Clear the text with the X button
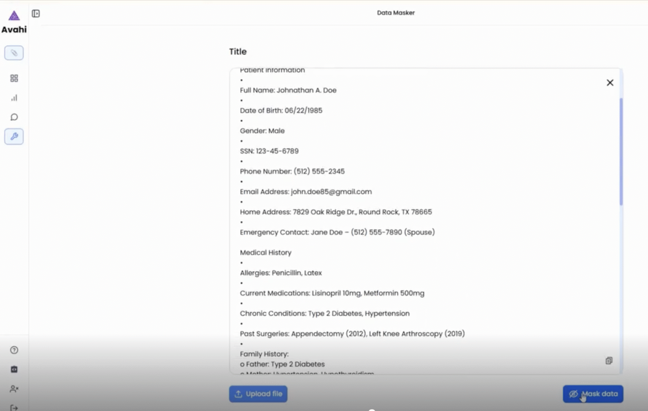Screen dimensions: 648x411 (x=610, y=83)
